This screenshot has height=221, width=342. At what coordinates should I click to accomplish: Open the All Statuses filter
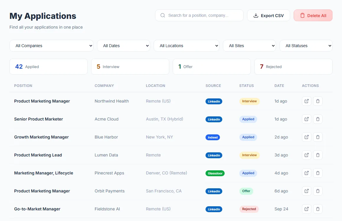(306, 46)
